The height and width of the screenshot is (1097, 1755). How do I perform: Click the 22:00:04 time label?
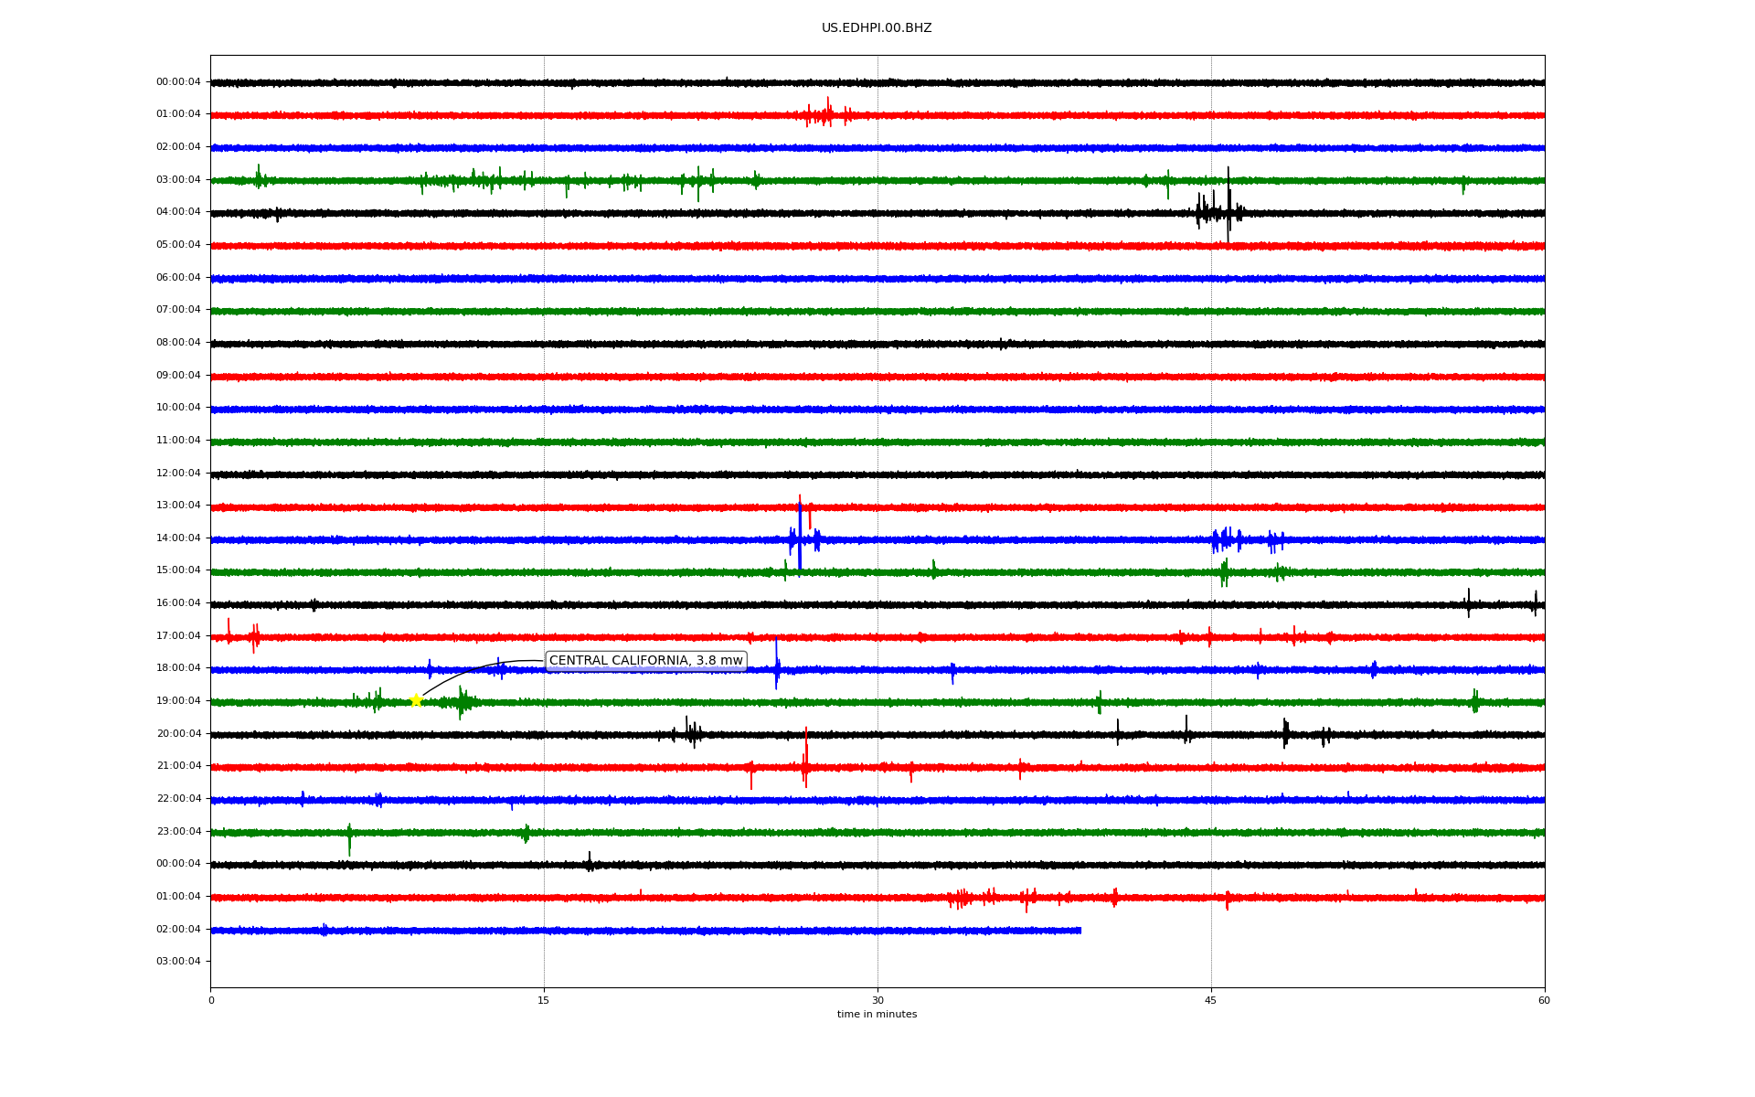point(178,799)
